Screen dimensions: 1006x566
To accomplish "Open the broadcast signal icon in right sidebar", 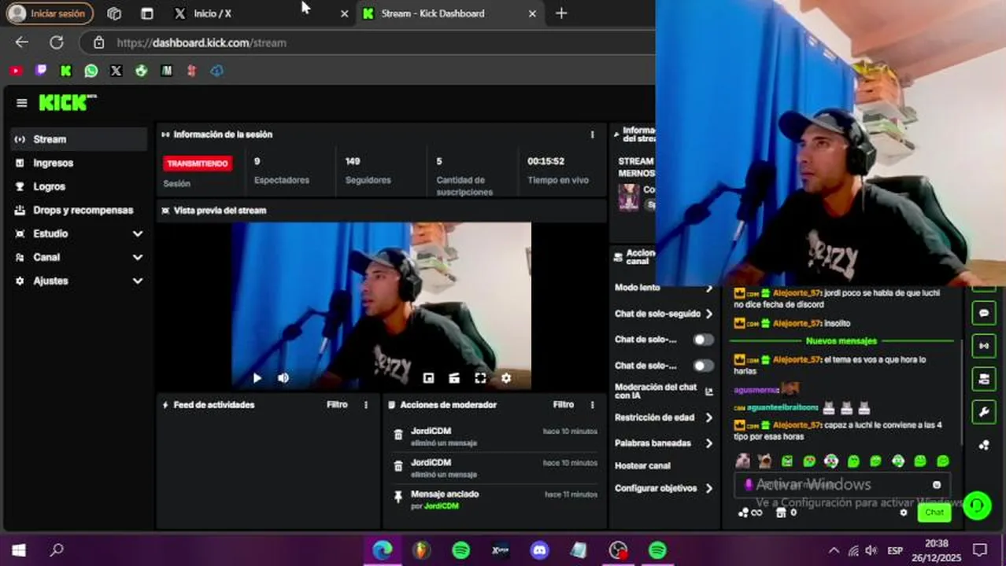I will tap(983, 346).
